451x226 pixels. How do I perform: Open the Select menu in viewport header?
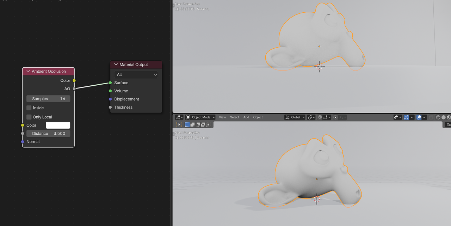[235, 117]
